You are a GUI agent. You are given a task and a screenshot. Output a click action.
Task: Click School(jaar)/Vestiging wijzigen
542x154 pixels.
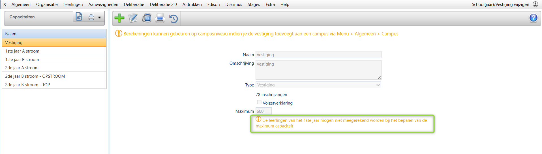pyautogui.click(x=500, y=5)
